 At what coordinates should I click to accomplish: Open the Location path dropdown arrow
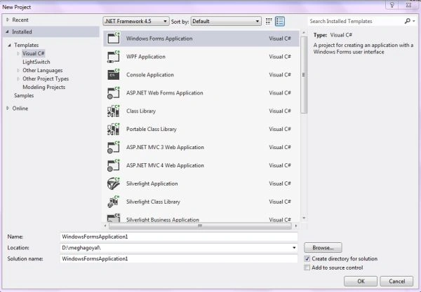point(294,248)
